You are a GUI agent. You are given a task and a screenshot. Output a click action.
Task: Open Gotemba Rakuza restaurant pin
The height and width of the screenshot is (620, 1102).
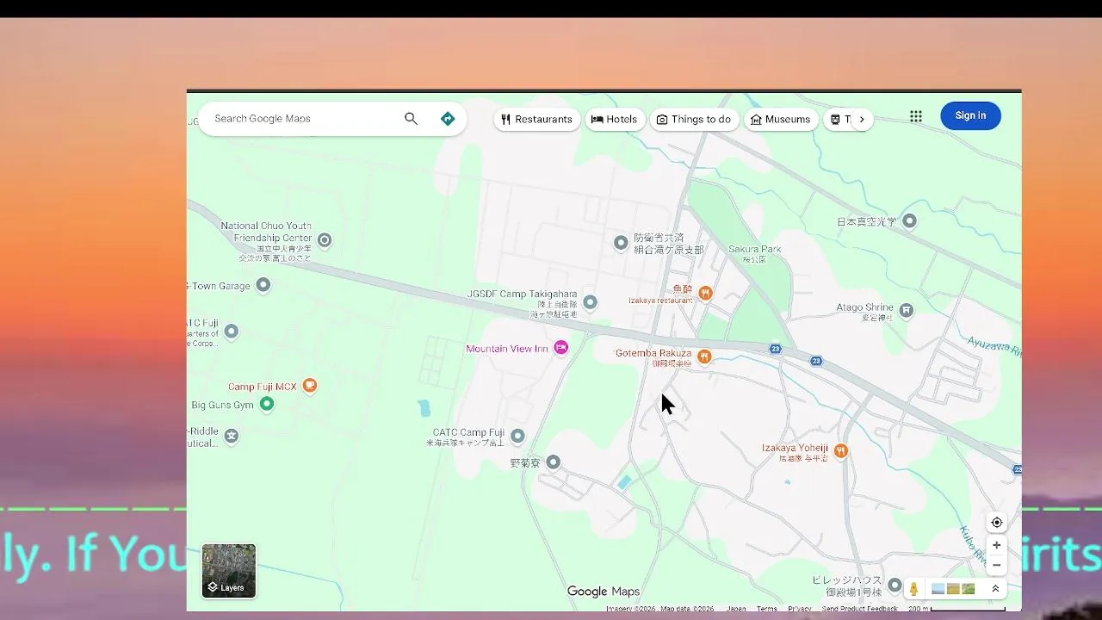(704, 356)
